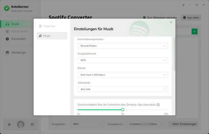Close the settings dialog with the X
This screenshot has height=134, width=209.
[x=171, y=22]
